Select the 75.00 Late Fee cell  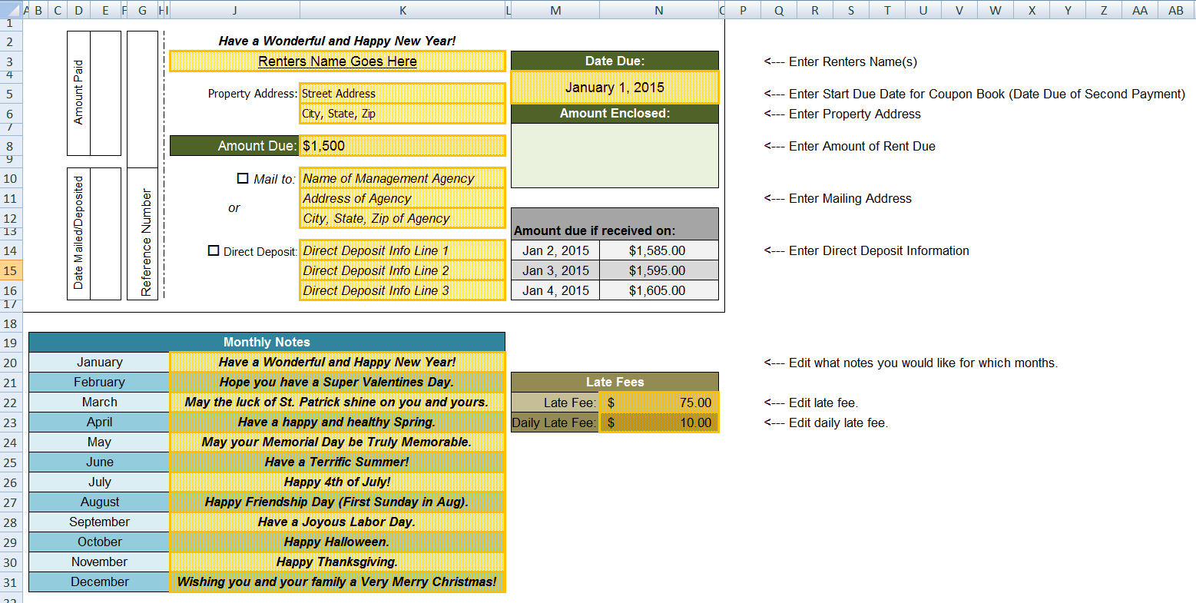[659, 403]
